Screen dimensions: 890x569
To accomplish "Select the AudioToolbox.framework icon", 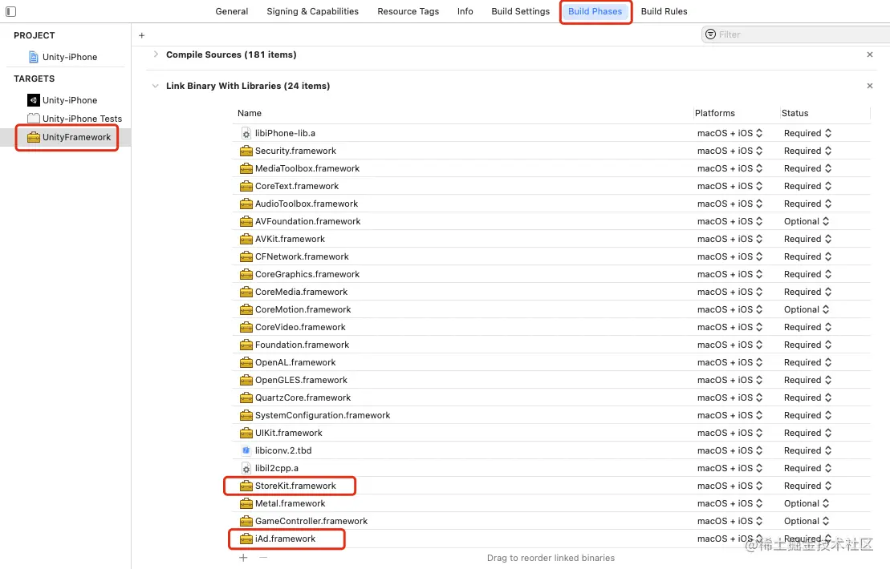I will [x=246, y=204].
